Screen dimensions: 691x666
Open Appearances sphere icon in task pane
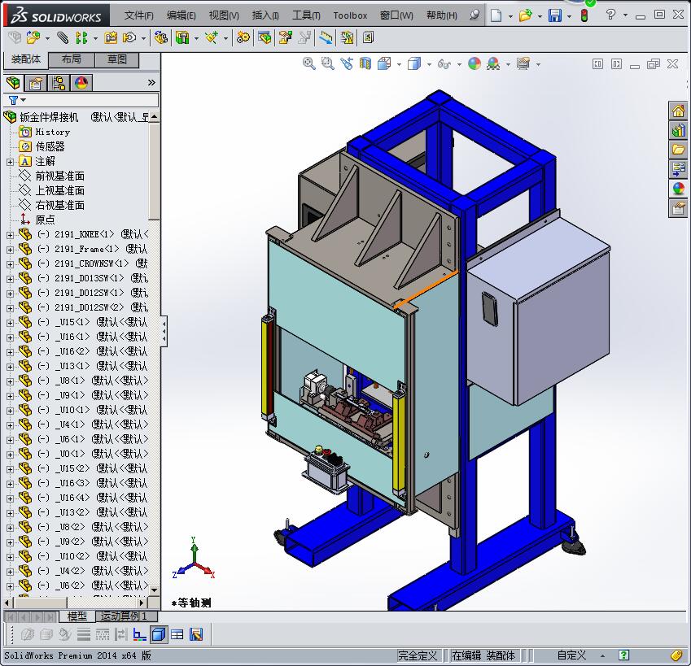(x=678, y=189)
